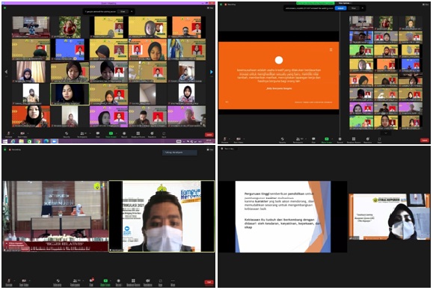Image resolution: width=433 pixels, height=290 pixels.
Task: Open View Options menu in top-right window
Action: (x=344, y=3)
